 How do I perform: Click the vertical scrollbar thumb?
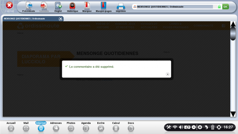point(233,33)
